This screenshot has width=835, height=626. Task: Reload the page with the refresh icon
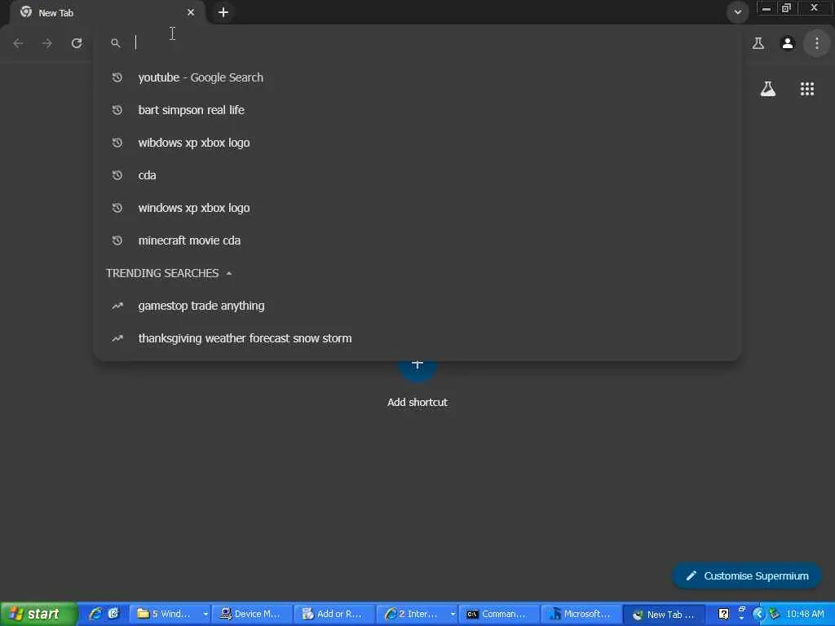(77, 43)
